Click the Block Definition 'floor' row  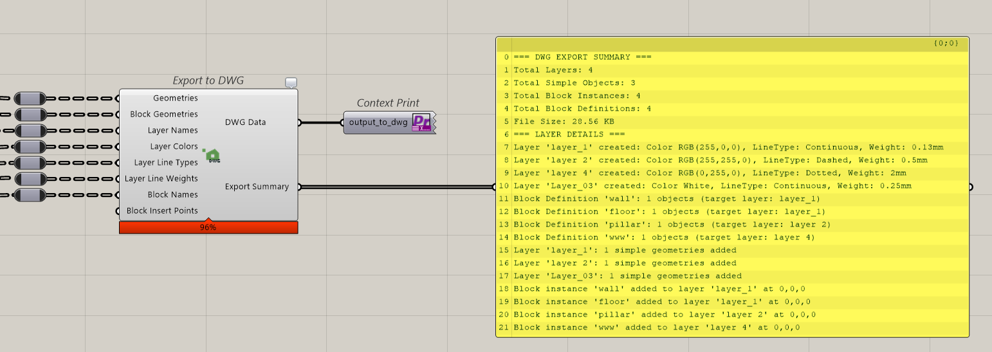pyautogui.click(x=733, y=212)
